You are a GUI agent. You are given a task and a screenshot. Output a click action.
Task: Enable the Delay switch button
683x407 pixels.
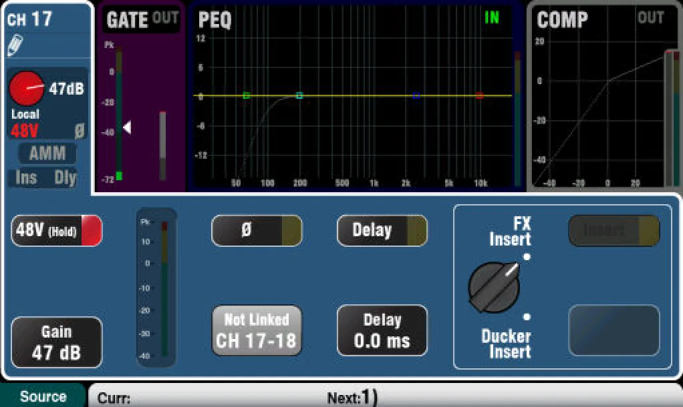(x=382, y=230)
